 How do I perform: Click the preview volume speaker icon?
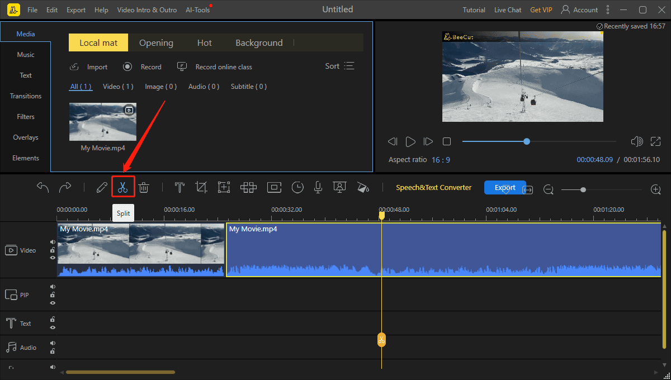(636, 141)
